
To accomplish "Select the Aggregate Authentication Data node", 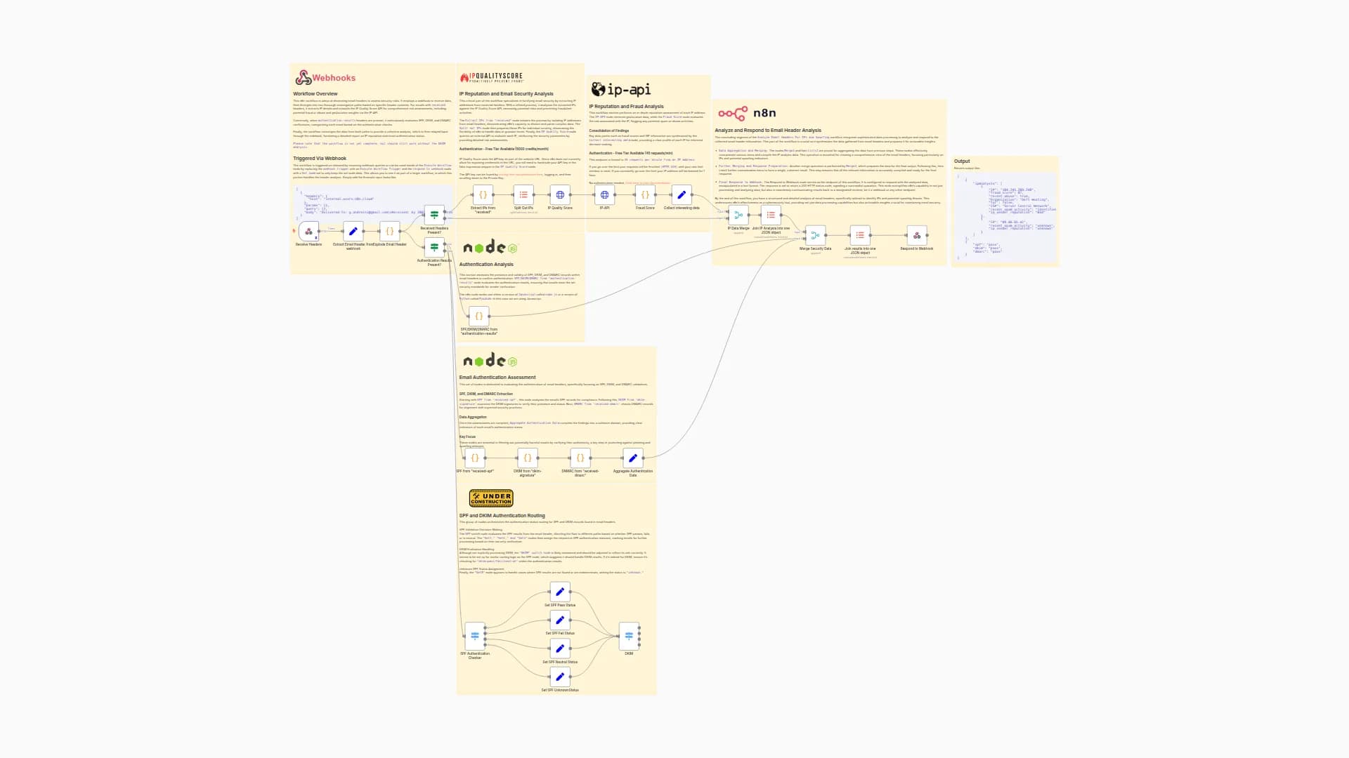I will (633, 458).
